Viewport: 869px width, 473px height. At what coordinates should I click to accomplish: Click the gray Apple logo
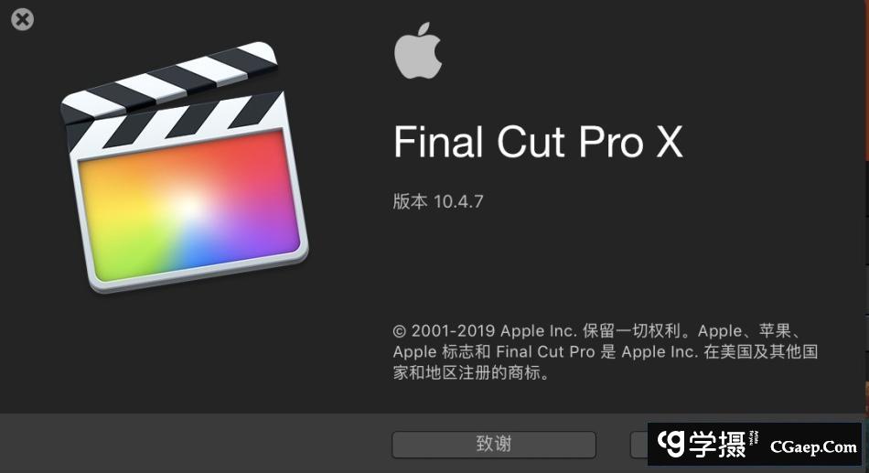pos(418,50)
